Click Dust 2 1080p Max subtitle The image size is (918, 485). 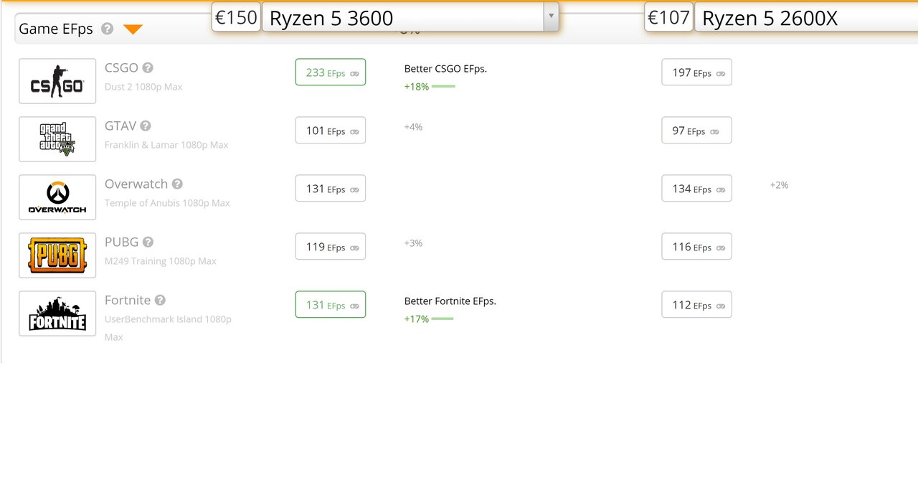tap(143, 87)
